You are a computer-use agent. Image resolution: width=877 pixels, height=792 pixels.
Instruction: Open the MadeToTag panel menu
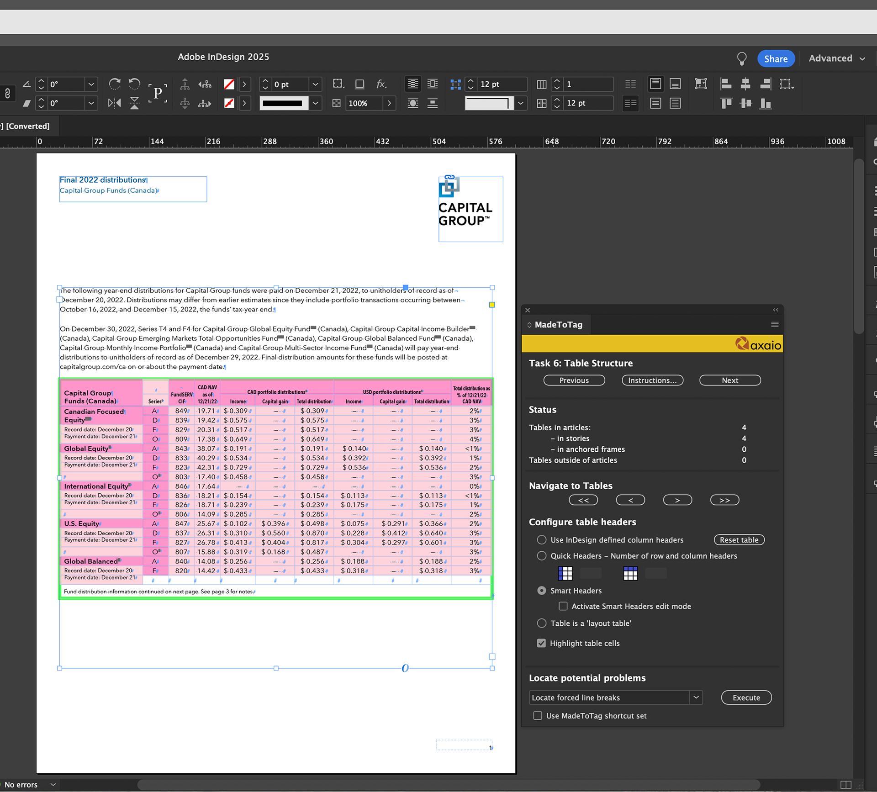[775, 324]
